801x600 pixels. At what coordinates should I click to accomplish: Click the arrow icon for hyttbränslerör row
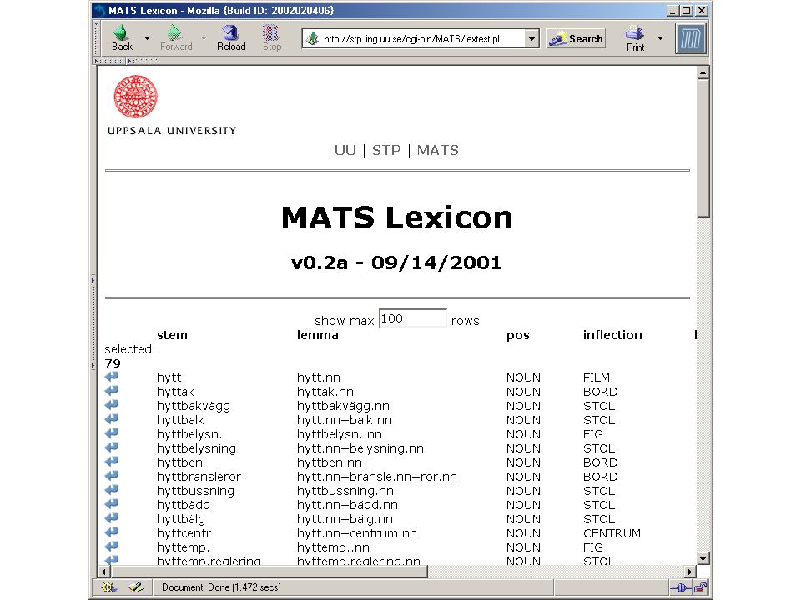tap(111, 476)
